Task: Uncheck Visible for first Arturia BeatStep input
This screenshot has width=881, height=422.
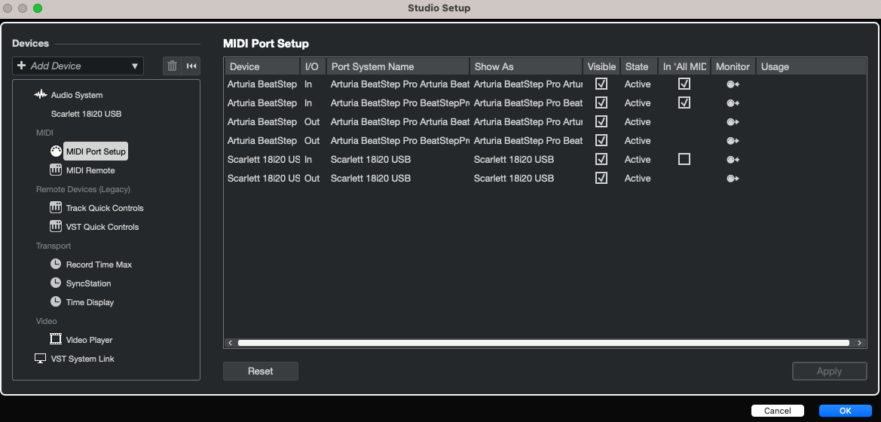Action: point(601,84)
